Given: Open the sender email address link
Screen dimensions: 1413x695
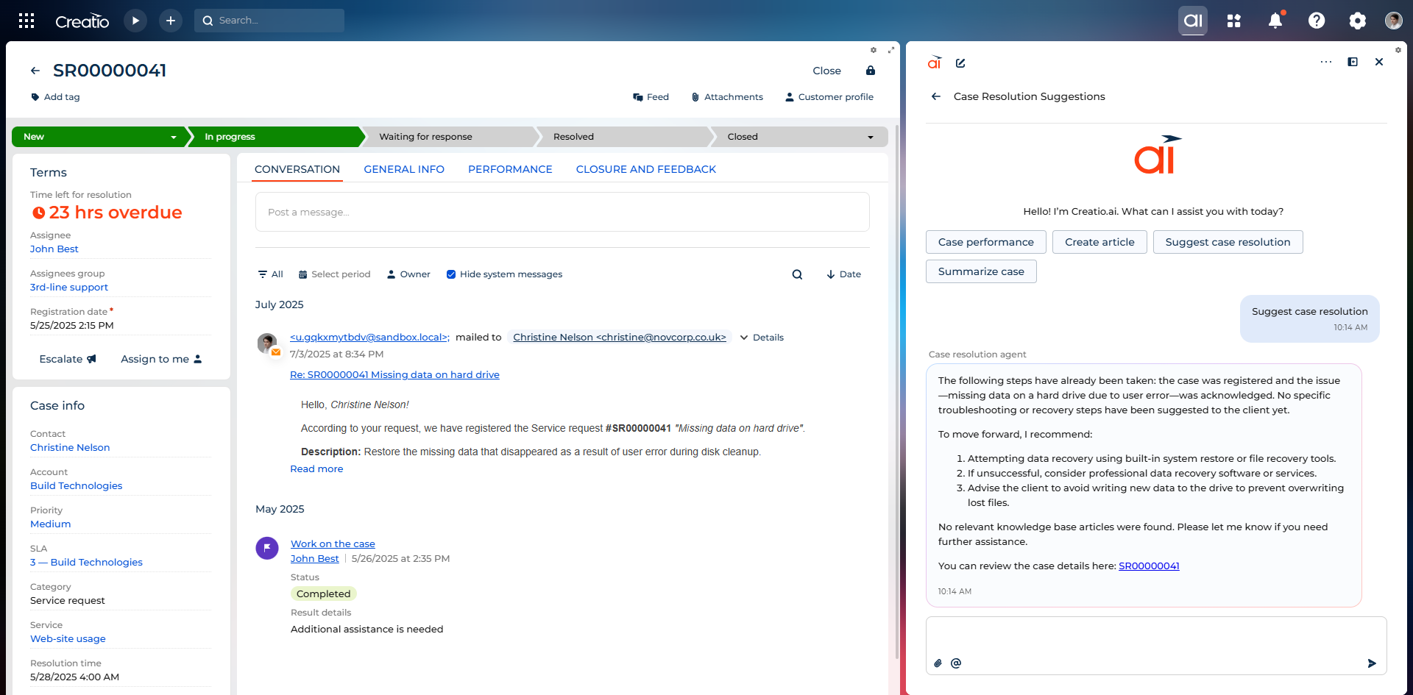Looking at the screenshot, I should 369,337.
